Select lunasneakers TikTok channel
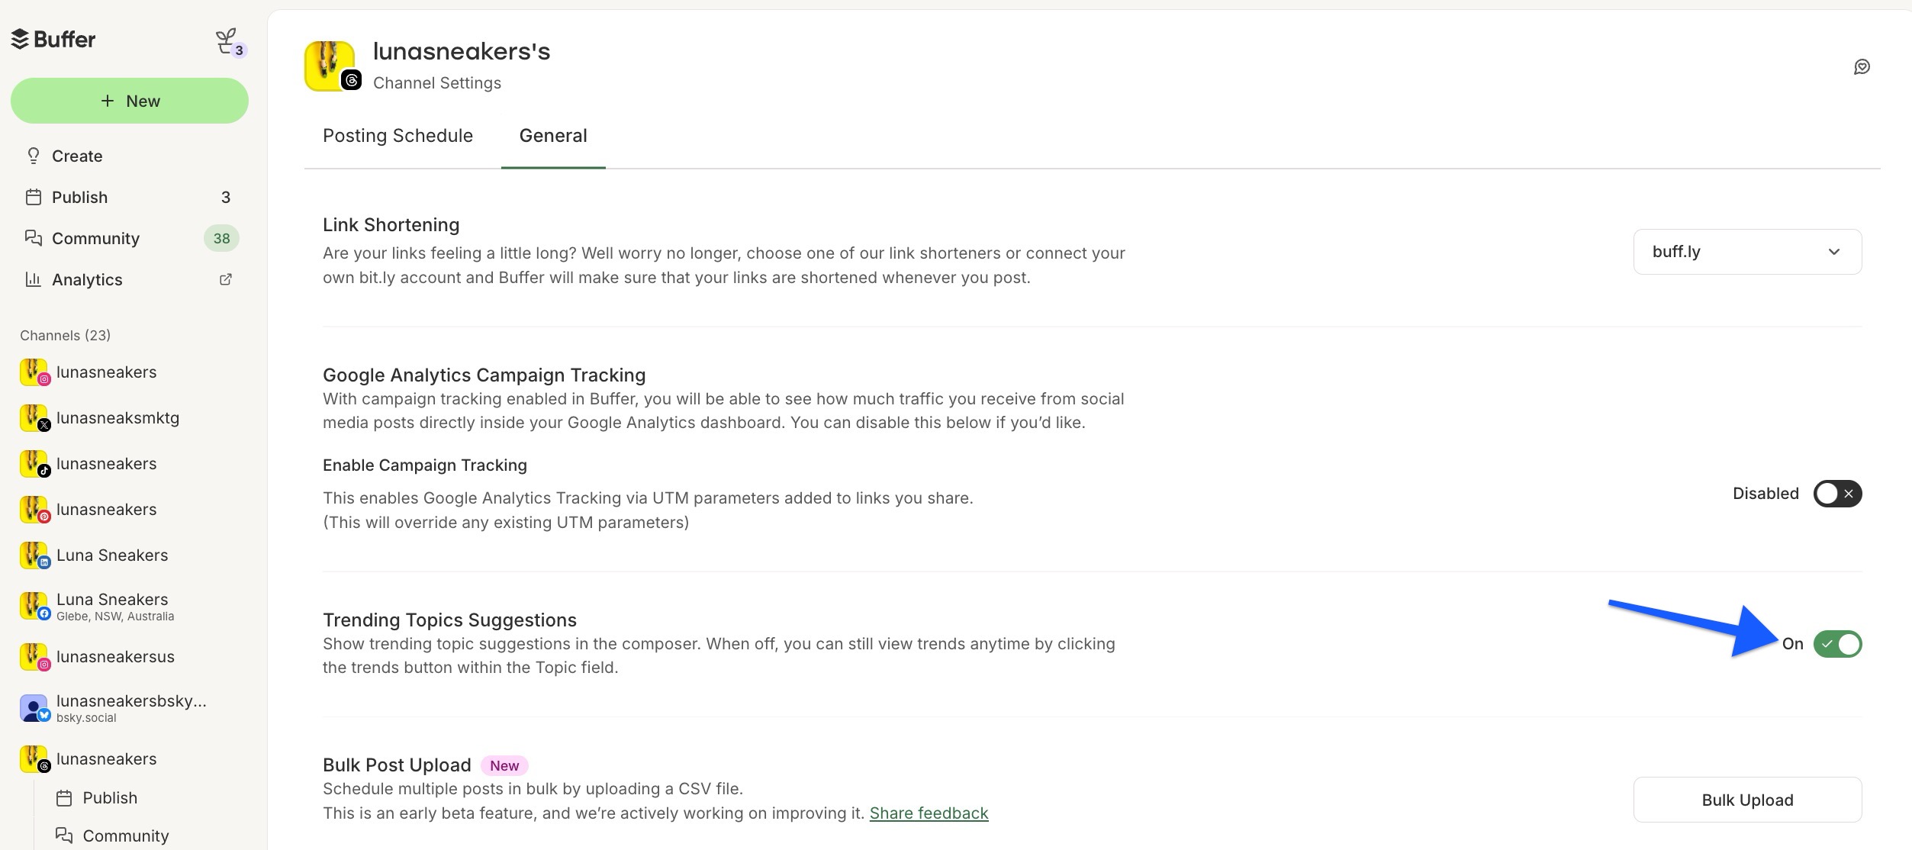This screenshot has height=850, width=1912. 130,464
